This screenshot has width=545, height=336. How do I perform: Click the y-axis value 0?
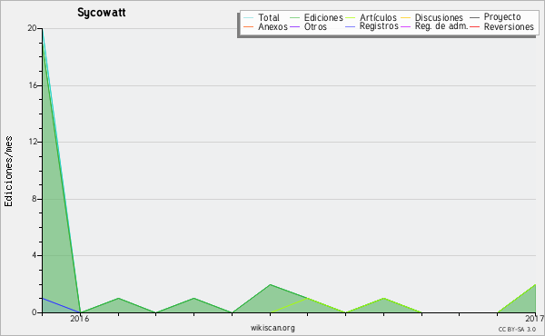coord(35,312)
